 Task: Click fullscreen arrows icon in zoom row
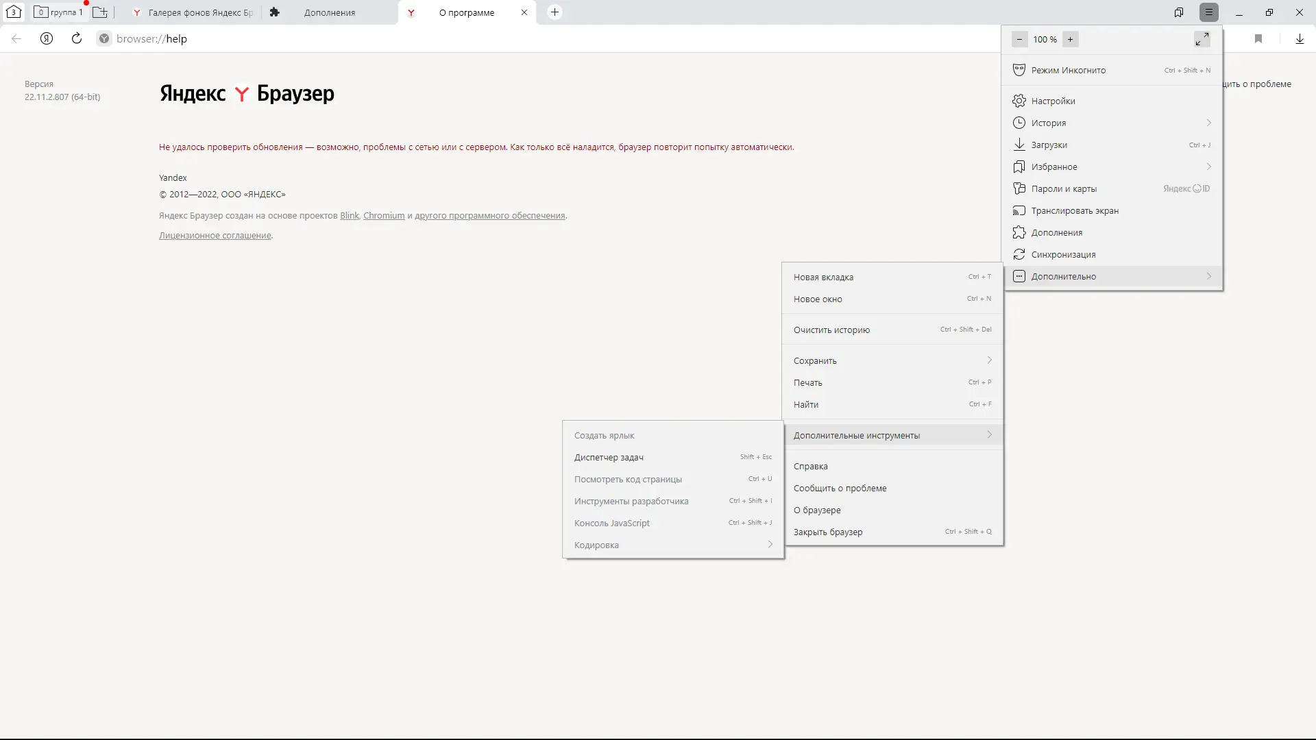coord(1202,39)
